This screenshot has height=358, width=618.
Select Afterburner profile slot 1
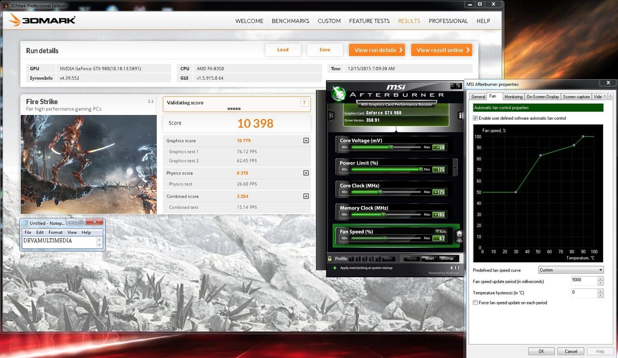pos(352,258)
